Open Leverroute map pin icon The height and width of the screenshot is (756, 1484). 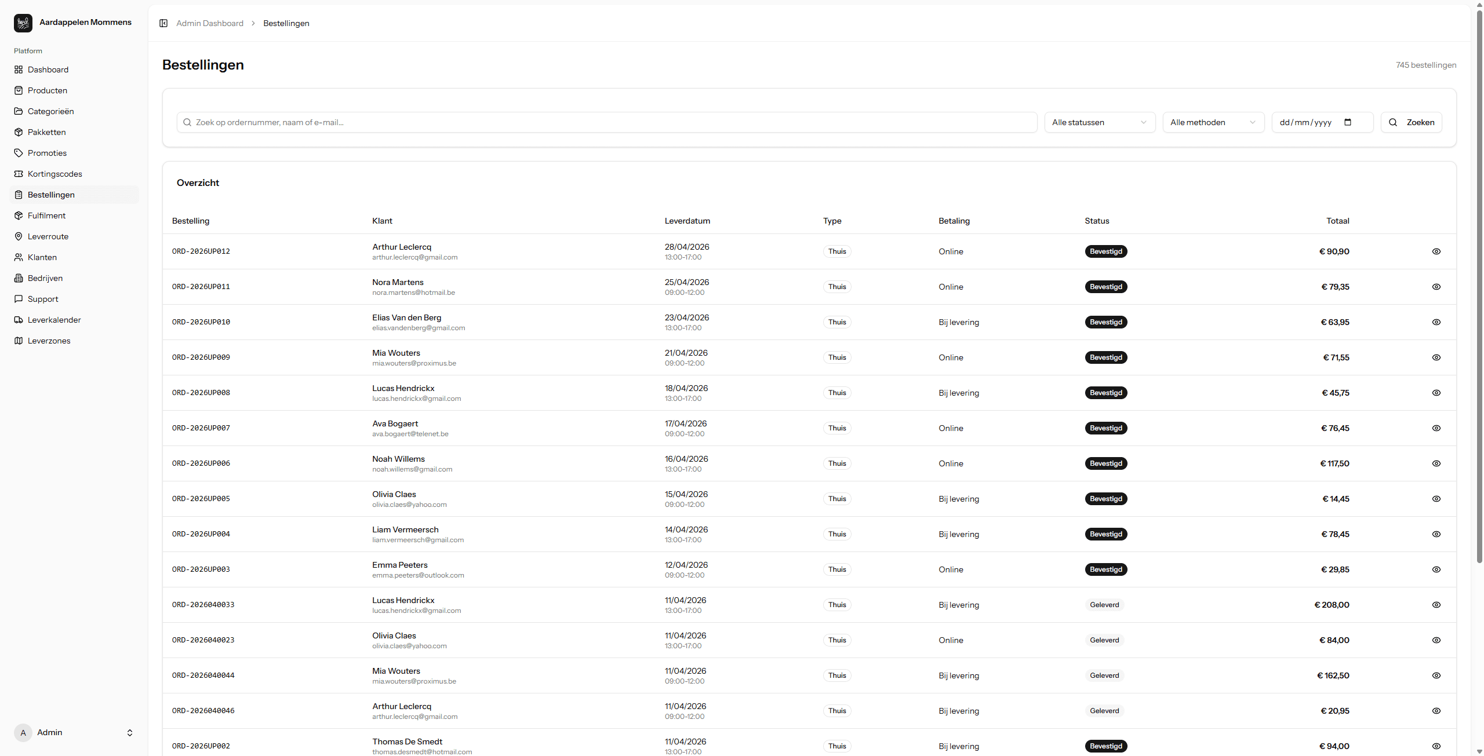tap(19, 236)
